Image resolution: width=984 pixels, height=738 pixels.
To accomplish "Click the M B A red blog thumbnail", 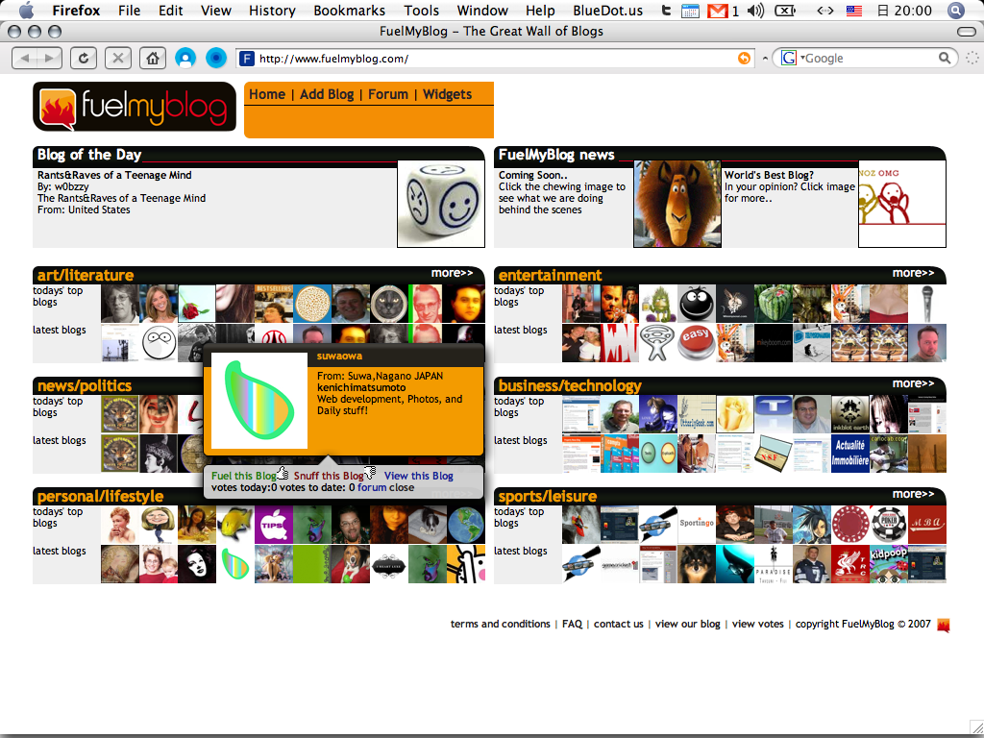I will point(927,525).
